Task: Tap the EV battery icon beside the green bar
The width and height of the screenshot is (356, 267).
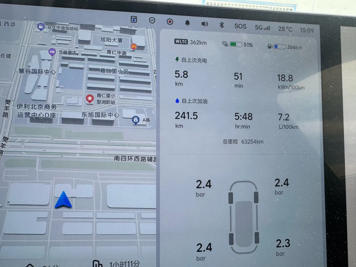Action: pos(225,44)
